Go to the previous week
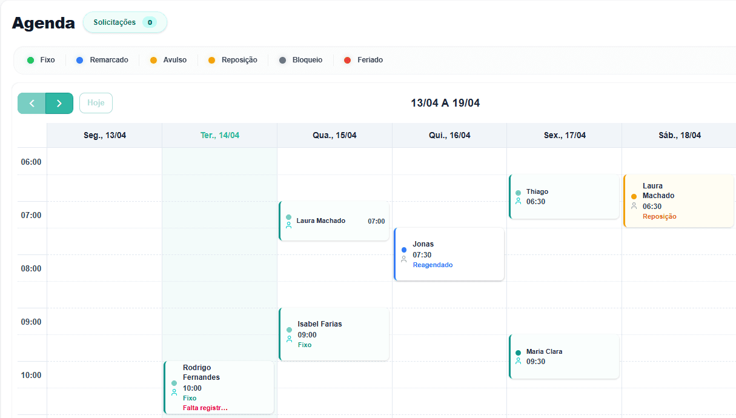 point(31,103)
